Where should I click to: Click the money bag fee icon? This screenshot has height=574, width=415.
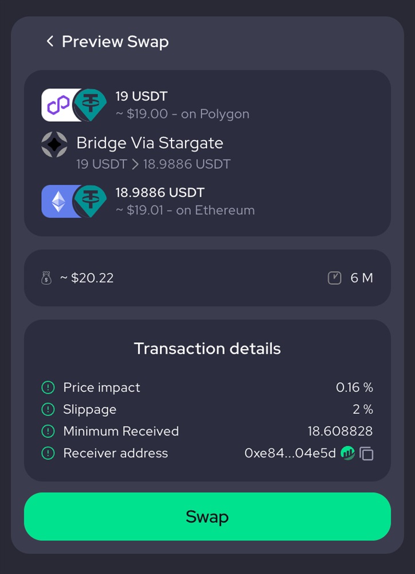pyautogui.click(x=47, y=278)
